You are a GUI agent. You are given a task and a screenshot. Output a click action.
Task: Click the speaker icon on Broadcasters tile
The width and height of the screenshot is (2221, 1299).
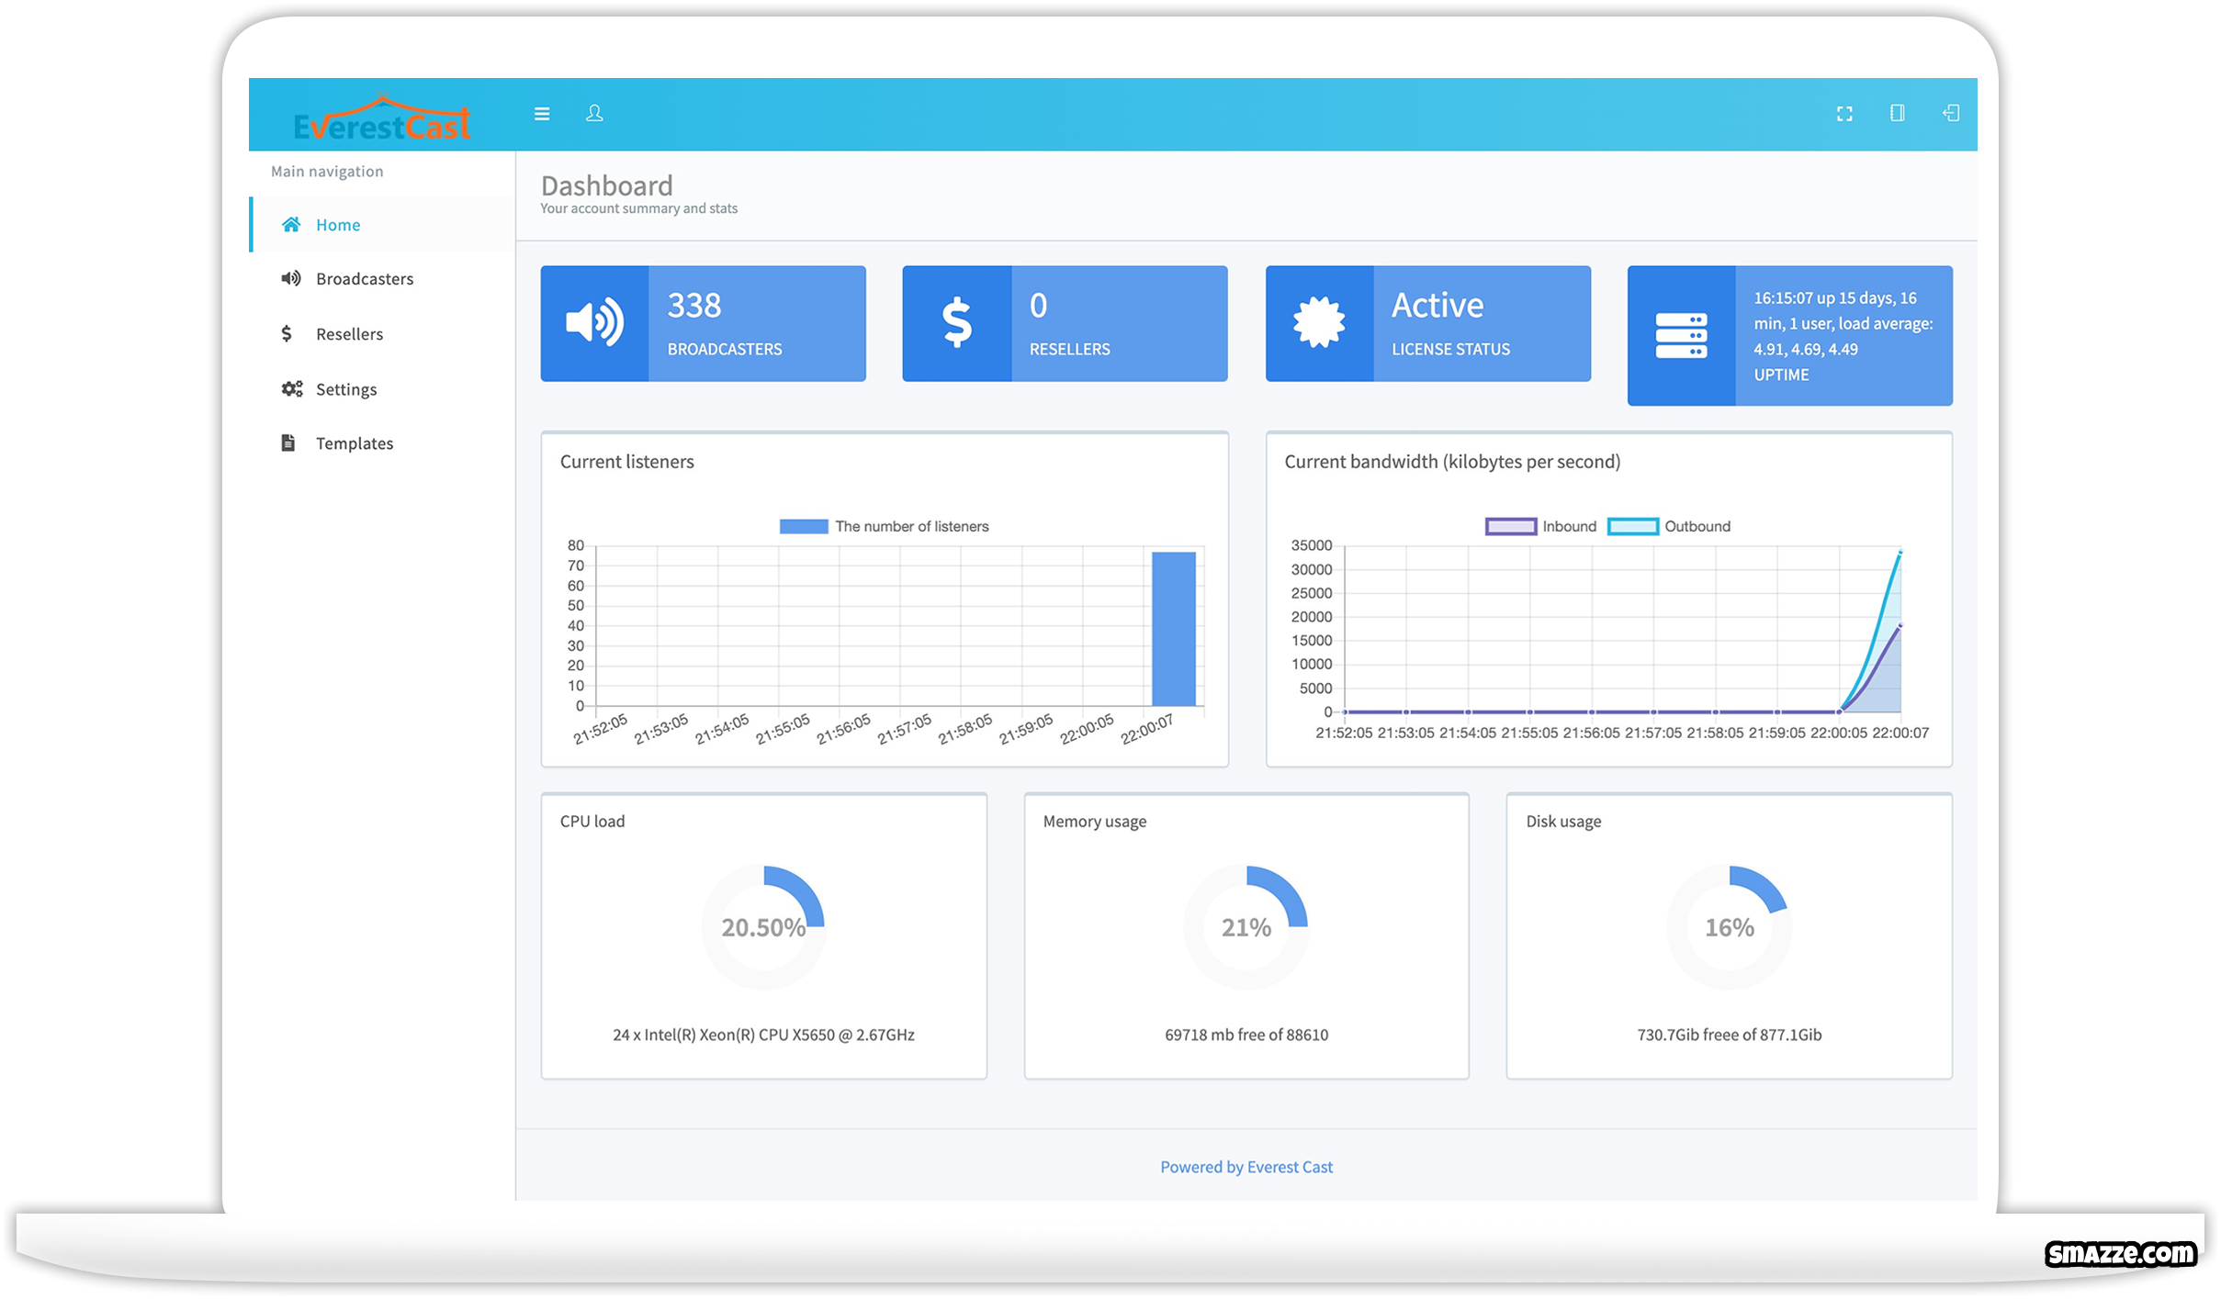point(594,323)
